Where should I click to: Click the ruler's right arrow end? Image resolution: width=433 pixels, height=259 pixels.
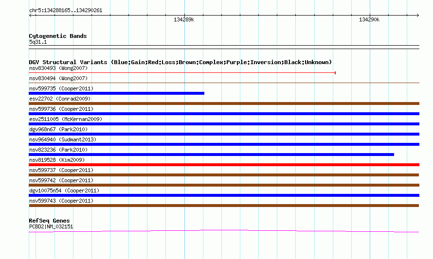pyautogui.click(x=417, y=16)
